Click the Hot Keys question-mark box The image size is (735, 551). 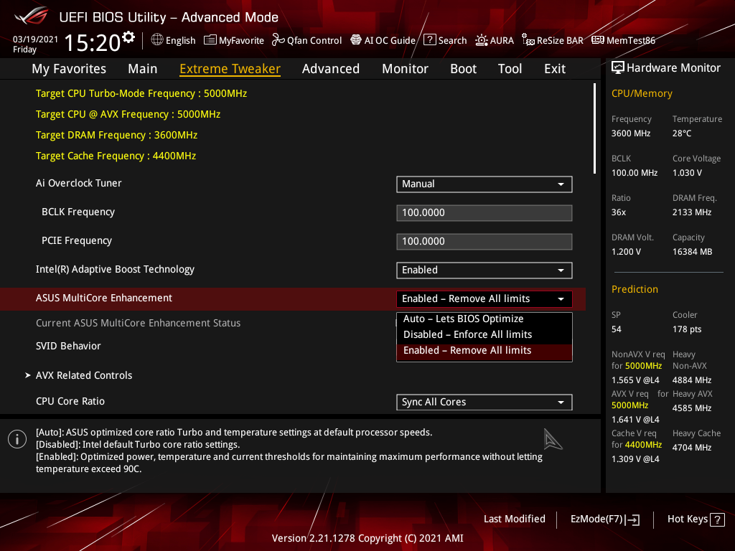pyautogui.click(x=717, y=519)
